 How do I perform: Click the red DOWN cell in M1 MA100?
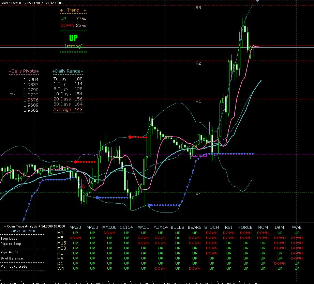point(109,233)
